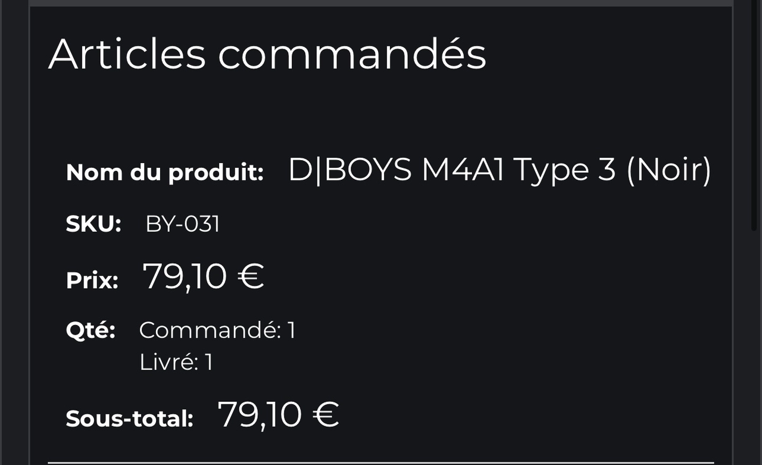Viewport: 762px width, 465px height.
Task: Click the "SKU:" label
Action: 93,224
